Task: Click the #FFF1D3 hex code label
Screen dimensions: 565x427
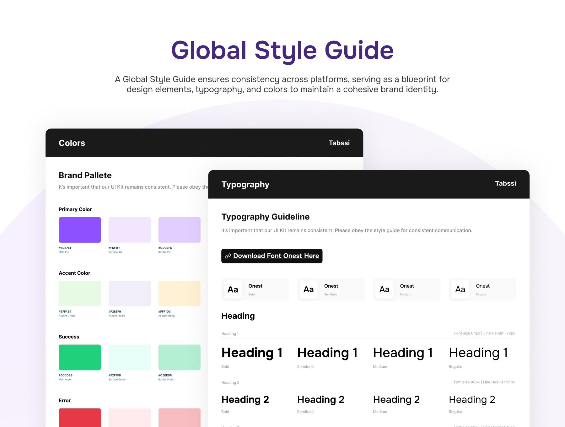Action: pos(164,311)
